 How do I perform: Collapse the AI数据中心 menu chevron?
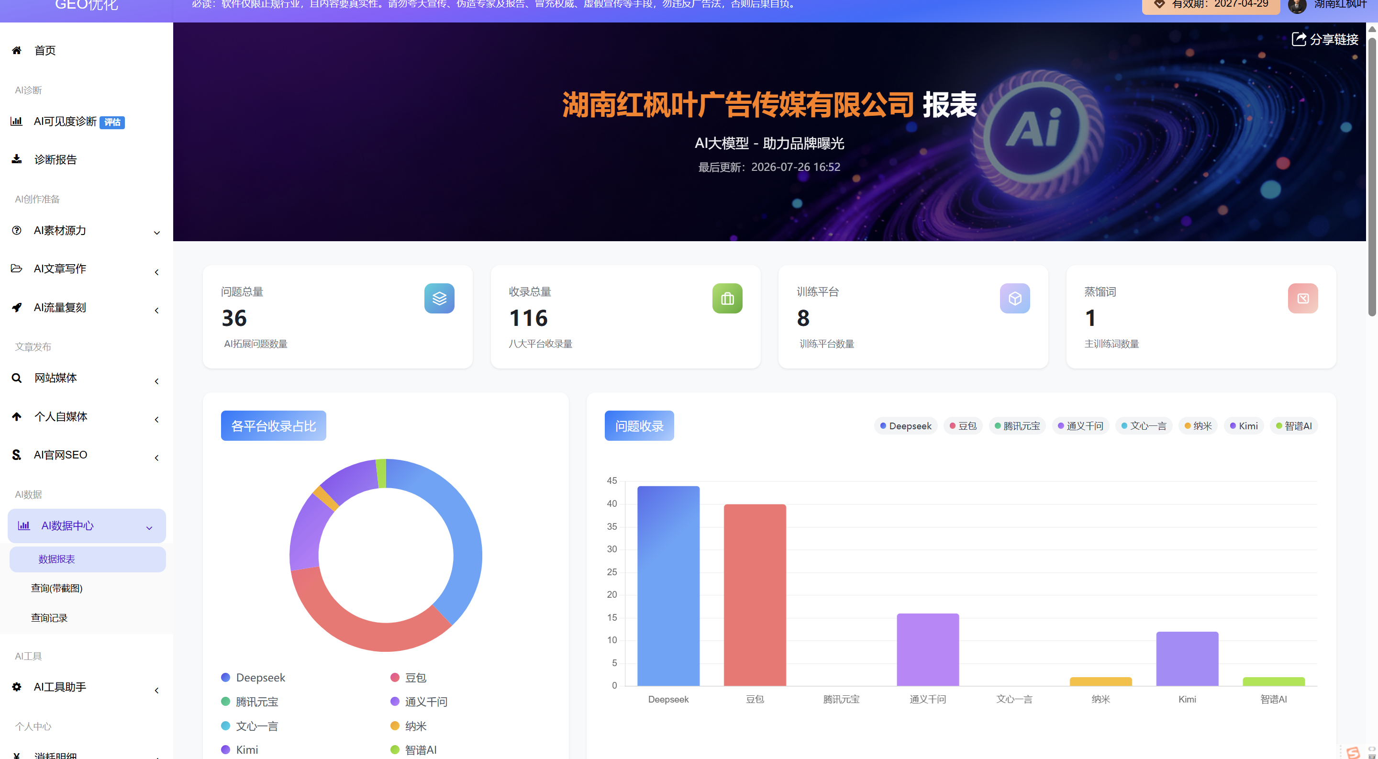pos(149,528)
